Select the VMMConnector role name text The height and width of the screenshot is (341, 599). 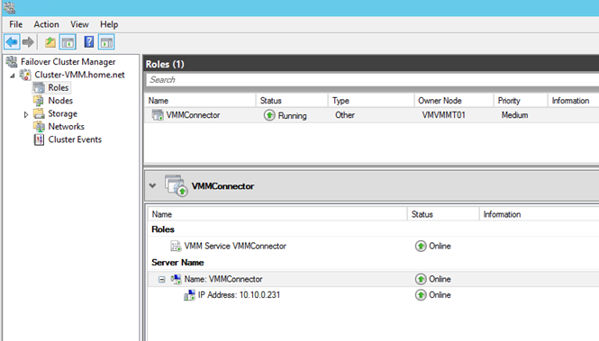pos(193,115)
